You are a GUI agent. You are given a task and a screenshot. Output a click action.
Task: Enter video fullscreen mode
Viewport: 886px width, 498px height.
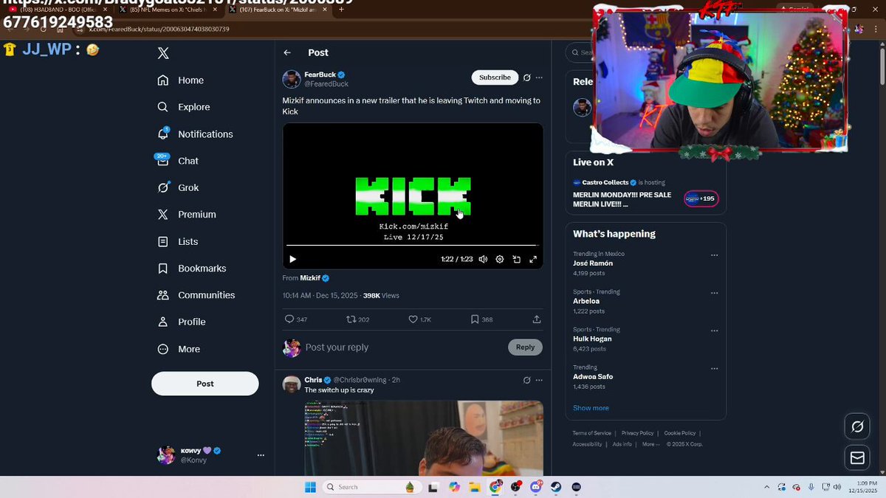click(x=533, y=259)
